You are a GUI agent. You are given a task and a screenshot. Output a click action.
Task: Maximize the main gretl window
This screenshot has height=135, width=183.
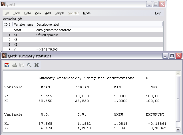coord(156,4)
